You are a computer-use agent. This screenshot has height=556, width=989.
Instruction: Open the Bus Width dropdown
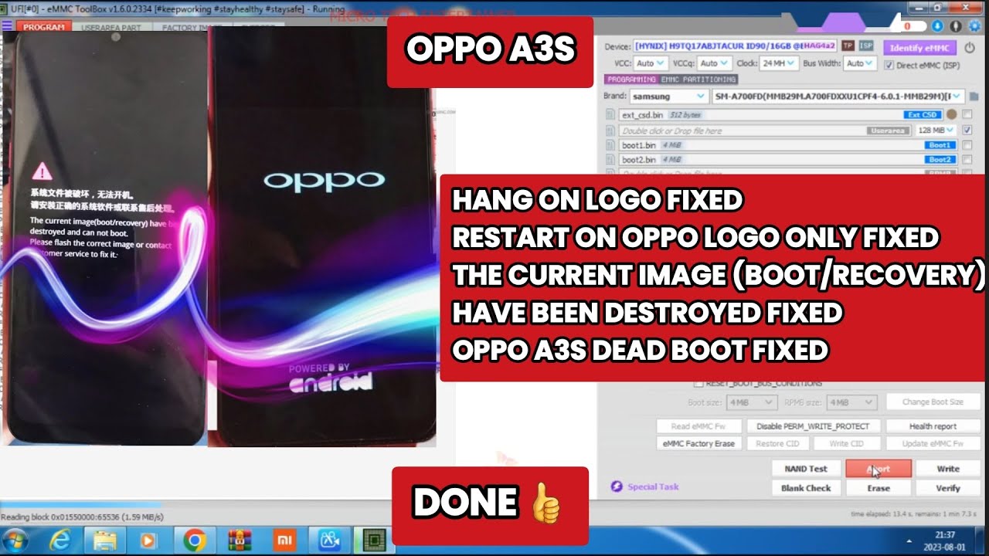[x=861, y=63]
